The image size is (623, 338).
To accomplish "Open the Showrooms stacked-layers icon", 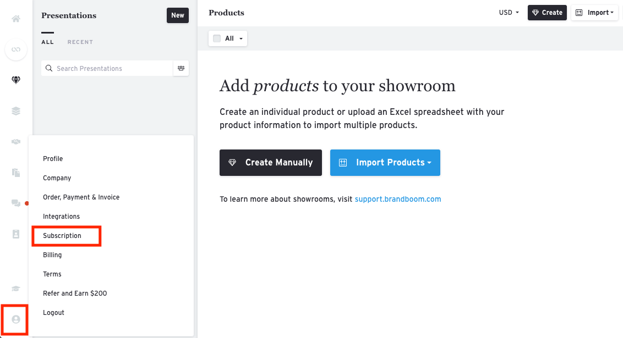I will pos(15,110).
